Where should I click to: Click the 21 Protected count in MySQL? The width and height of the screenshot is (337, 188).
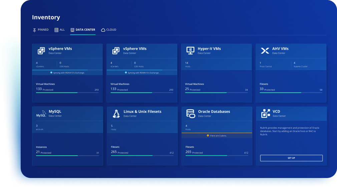(x=43, y=152)
